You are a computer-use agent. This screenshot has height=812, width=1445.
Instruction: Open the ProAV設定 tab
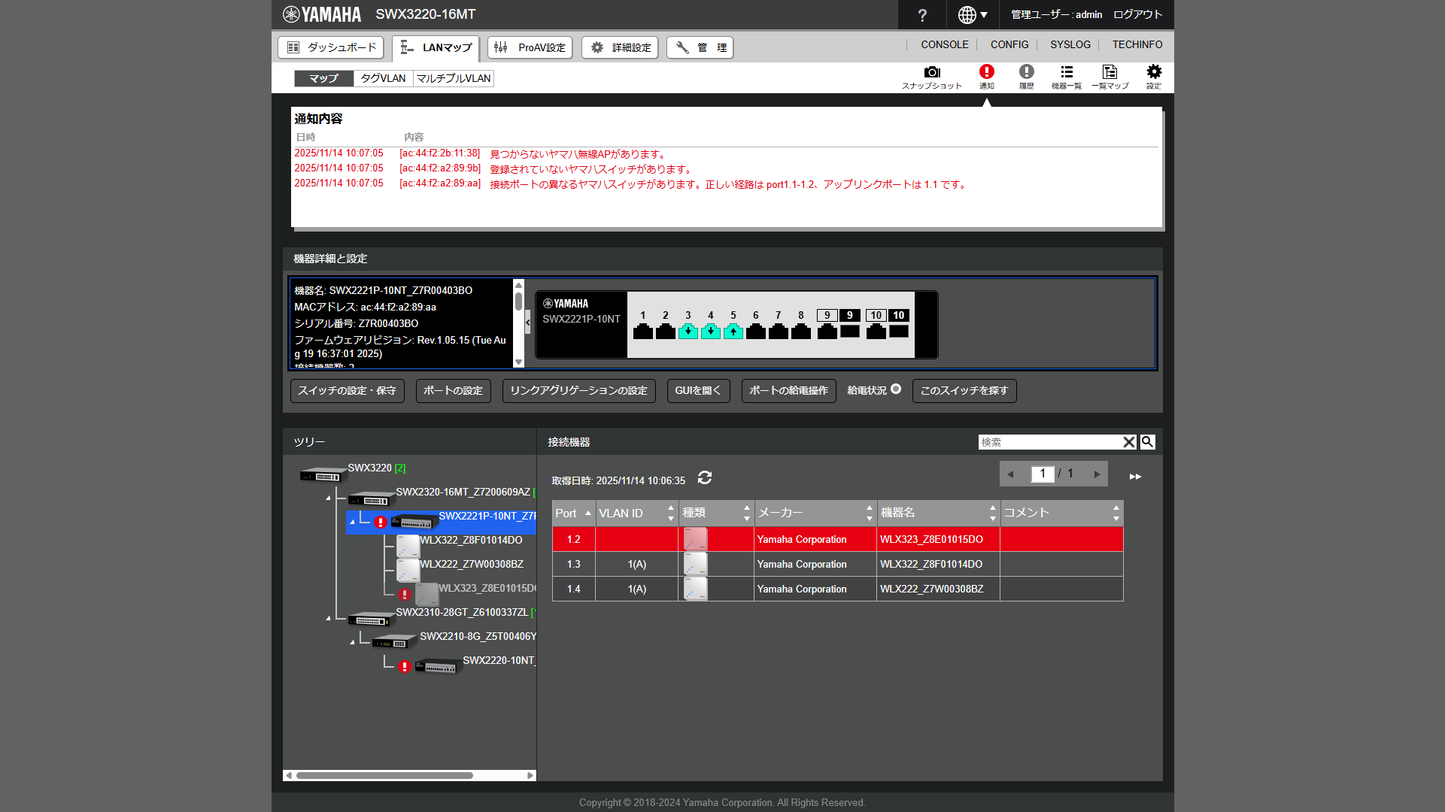click(x=530, y=47)
